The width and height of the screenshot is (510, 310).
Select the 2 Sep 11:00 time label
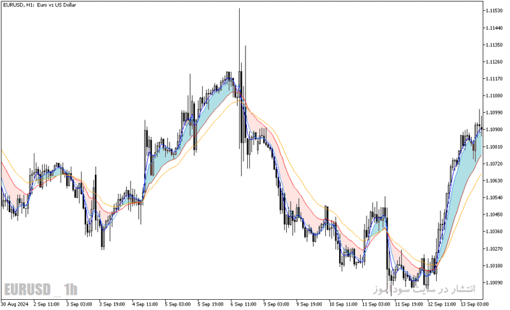pos(46,304)
